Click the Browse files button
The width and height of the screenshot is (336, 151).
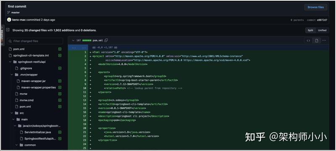tap(316, 7)
